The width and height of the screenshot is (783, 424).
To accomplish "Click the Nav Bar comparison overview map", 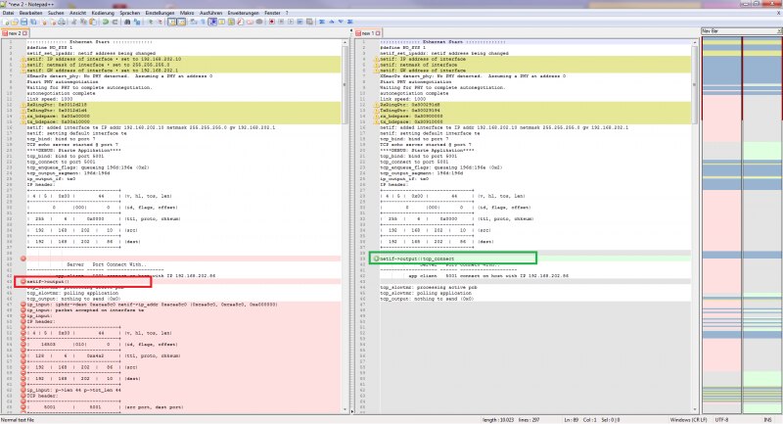I will [741, 225].
